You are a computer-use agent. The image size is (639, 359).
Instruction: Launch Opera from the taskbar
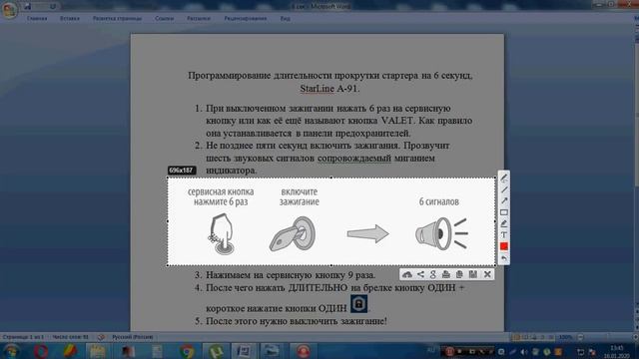[x=40, y=351]
